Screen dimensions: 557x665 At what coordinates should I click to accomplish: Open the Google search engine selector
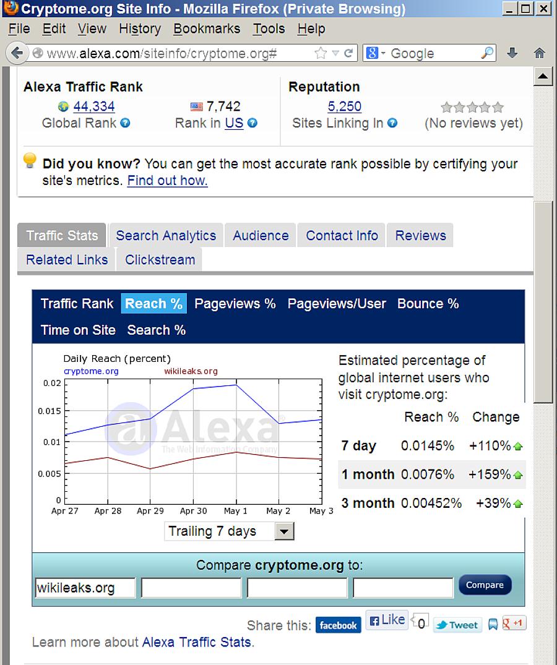pyautogui.click(x=376, y=53)
